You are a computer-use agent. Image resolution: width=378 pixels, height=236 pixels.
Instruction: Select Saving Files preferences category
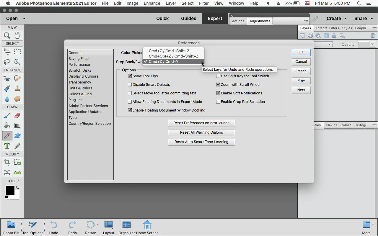[90, 58]
